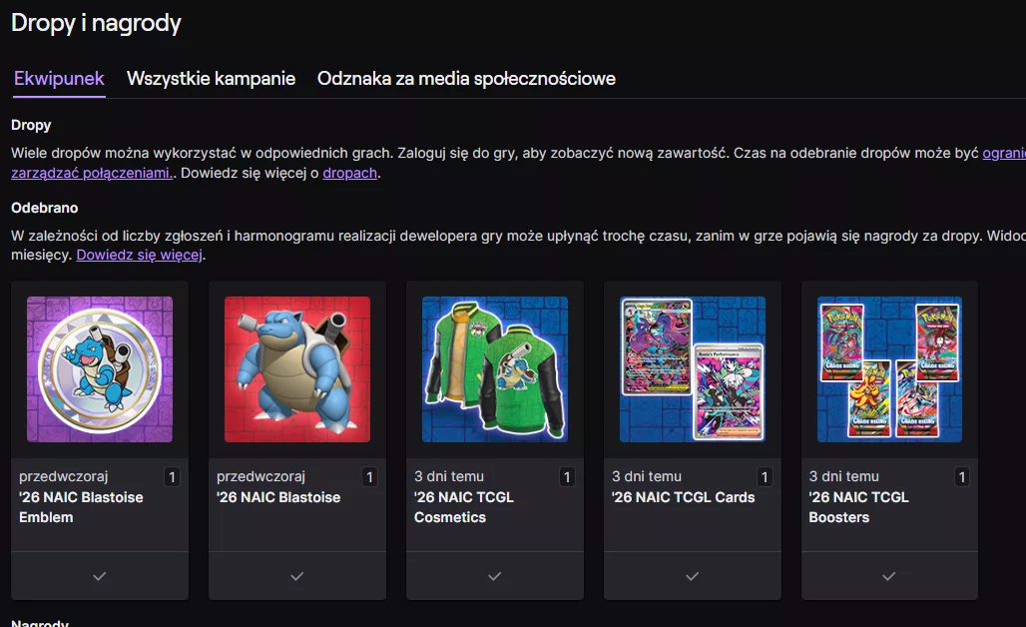Click quantity badge on TCGL Cards card
This screenshot has height=627, width=1026.
[x=765, y=477]
